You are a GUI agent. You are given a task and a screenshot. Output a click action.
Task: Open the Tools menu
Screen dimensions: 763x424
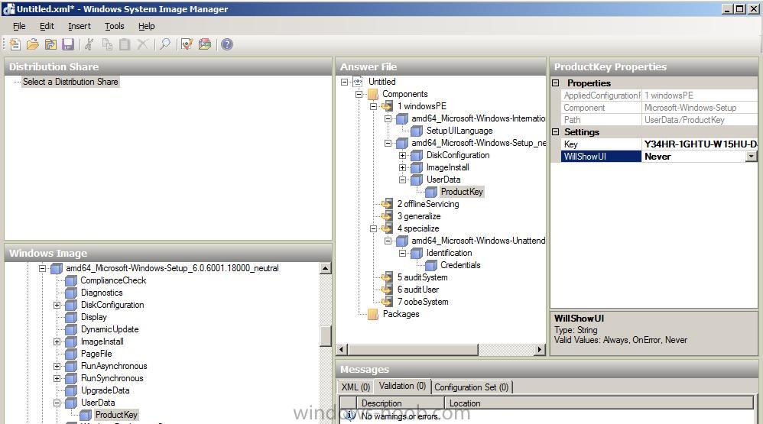115,26
